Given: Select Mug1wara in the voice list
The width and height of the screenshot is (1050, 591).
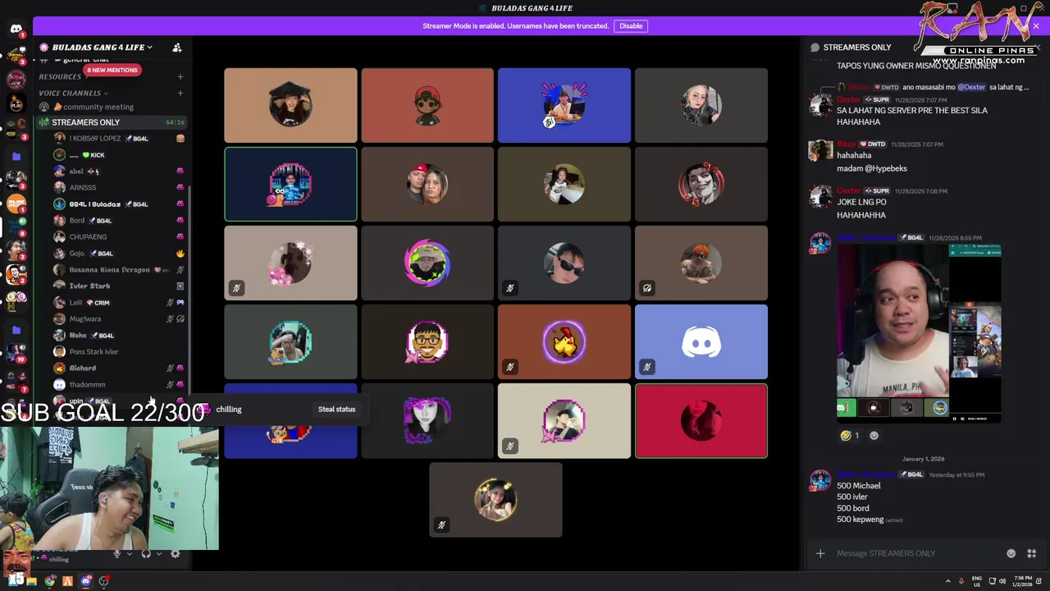Looking at the screenshot, I should coord(120,318).
